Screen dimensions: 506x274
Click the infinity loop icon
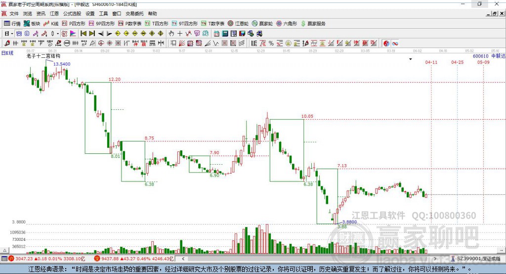395,44
